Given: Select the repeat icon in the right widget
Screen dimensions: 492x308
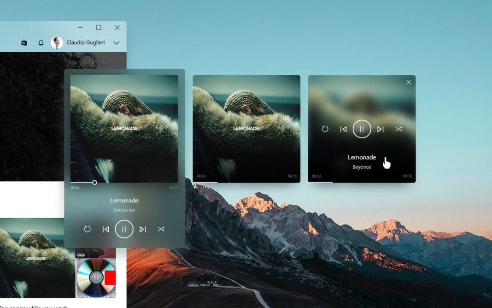Looking at the screenshot, I should point(325,129).
